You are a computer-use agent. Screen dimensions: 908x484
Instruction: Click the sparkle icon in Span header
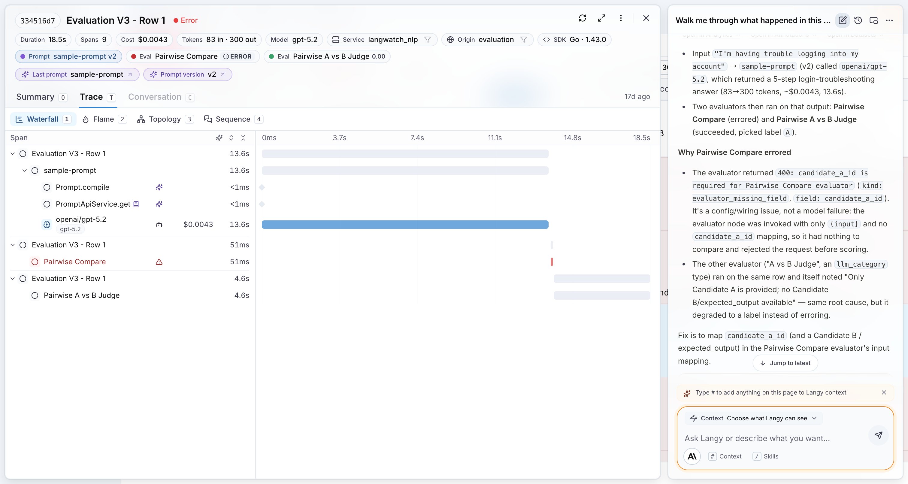click(219, 138)
